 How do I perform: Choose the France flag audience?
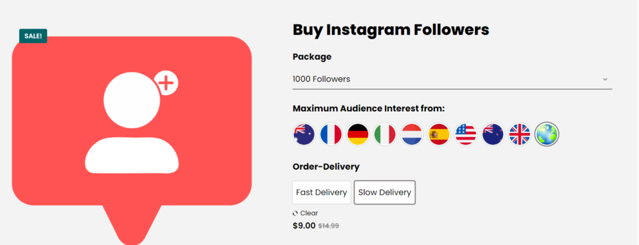click(331, 134)
